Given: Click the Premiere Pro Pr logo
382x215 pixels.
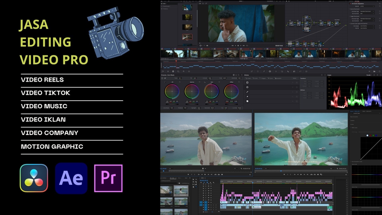Looking at the screenshot, I should click(108, 178).
